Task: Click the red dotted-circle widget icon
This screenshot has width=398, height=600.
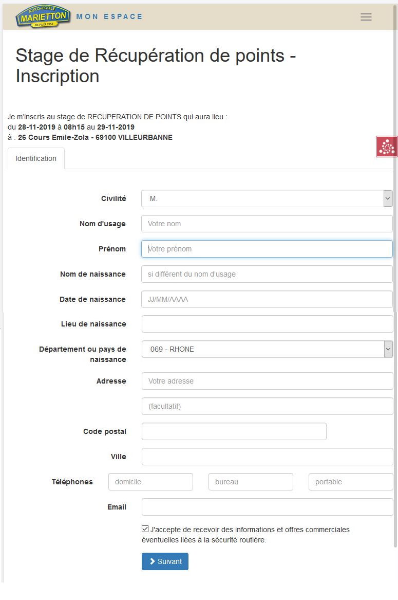Action: coord(386,147)
